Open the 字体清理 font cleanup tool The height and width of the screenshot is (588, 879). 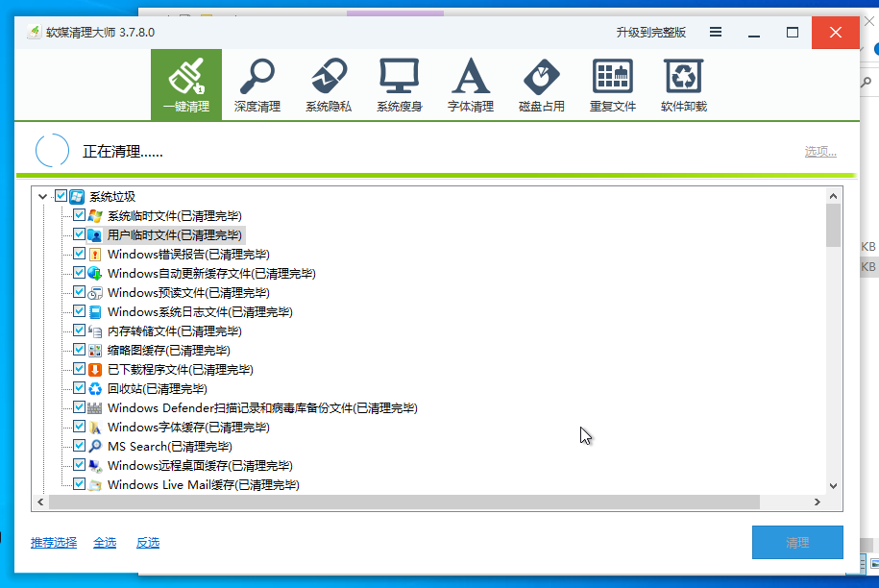[x=471, y=84]
